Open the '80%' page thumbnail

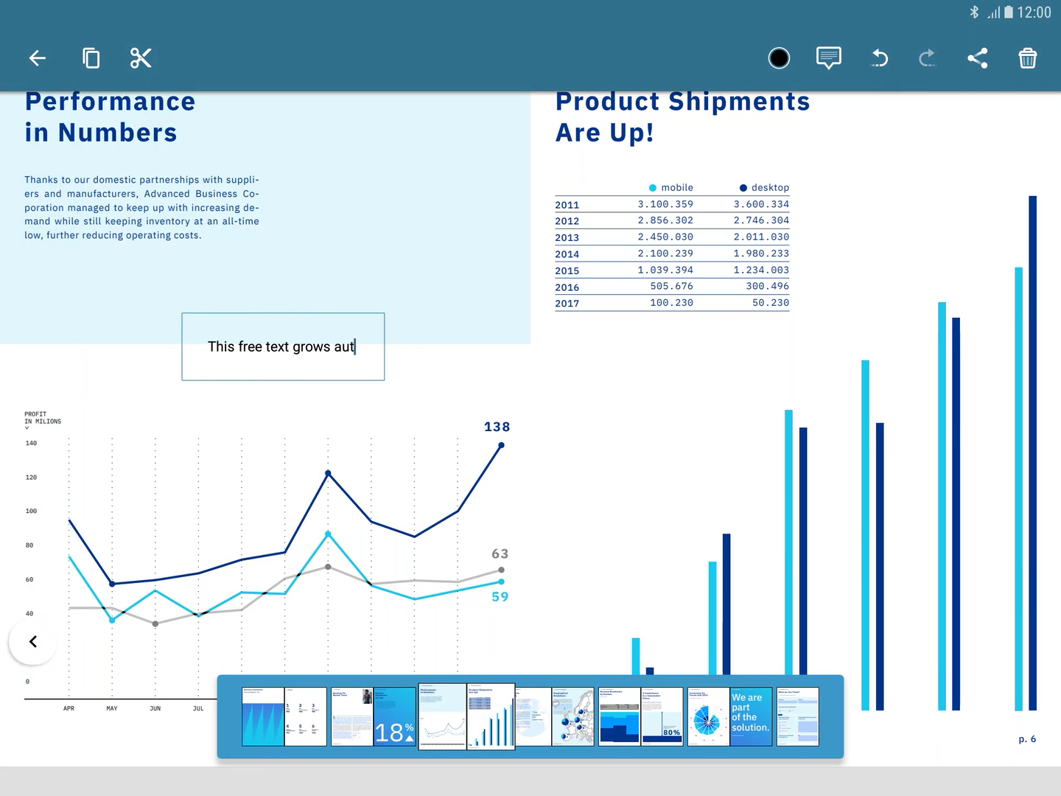662,716
